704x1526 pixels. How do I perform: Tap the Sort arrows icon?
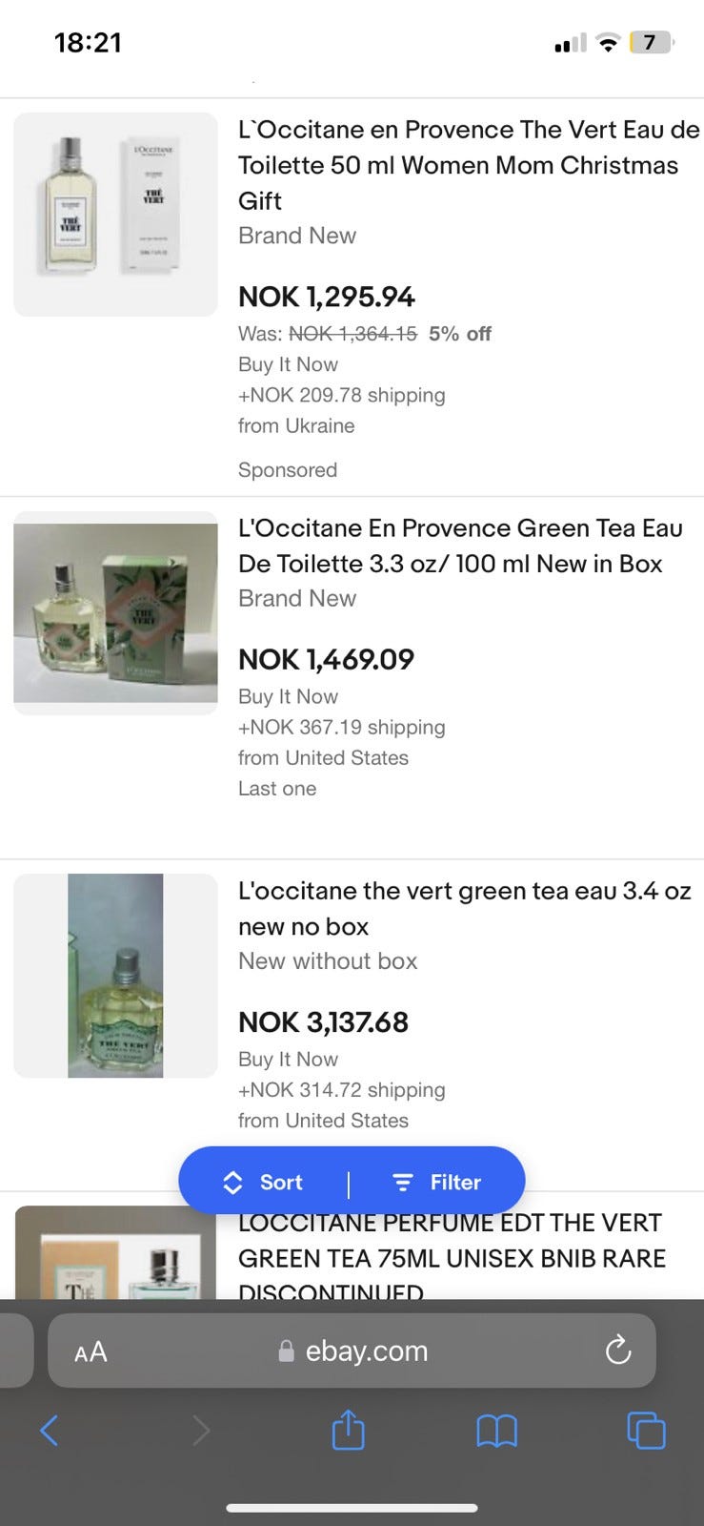point(232,1183)
